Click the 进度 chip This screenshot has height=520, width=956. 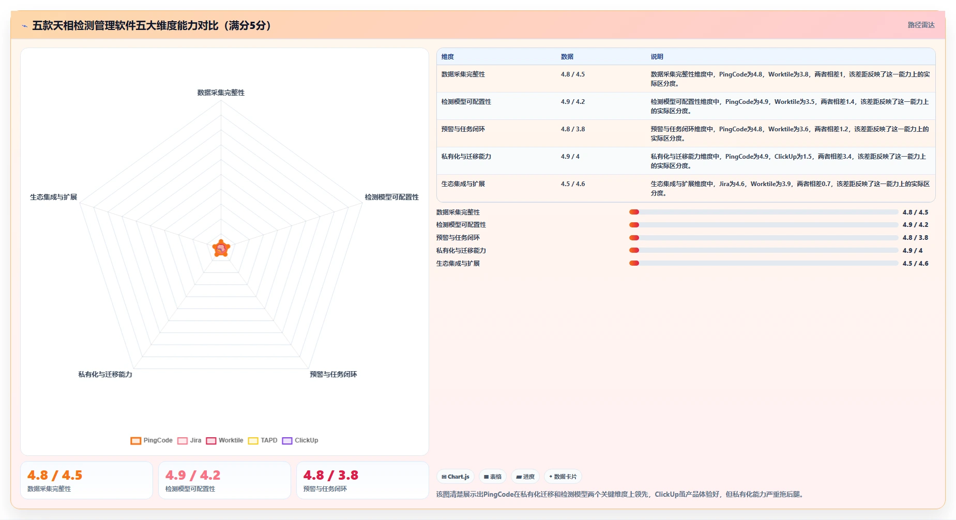[525, 477]
